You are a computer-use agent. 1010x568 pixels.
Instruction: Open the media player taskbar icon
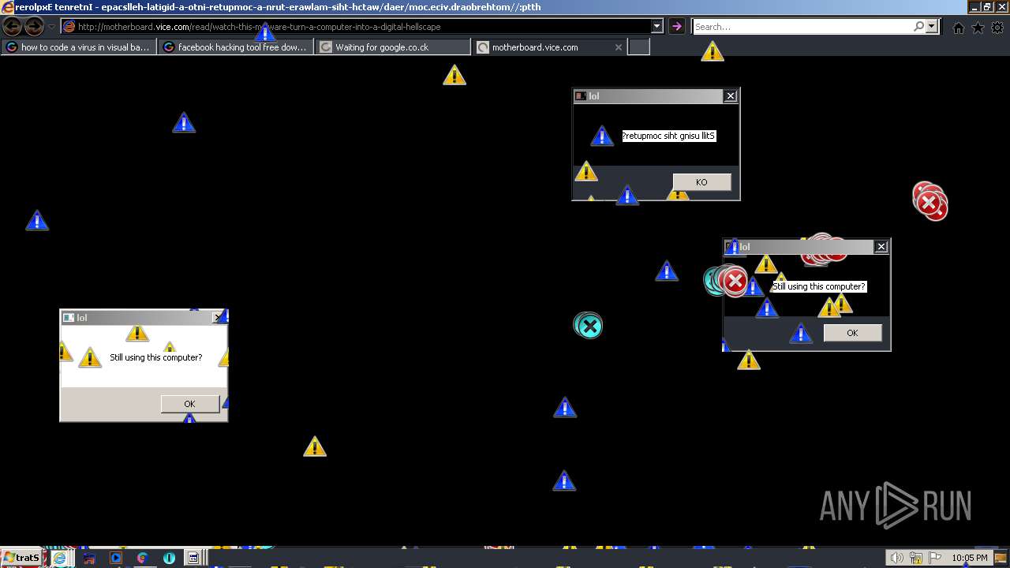pyautogui.click(x=116, y=558)
